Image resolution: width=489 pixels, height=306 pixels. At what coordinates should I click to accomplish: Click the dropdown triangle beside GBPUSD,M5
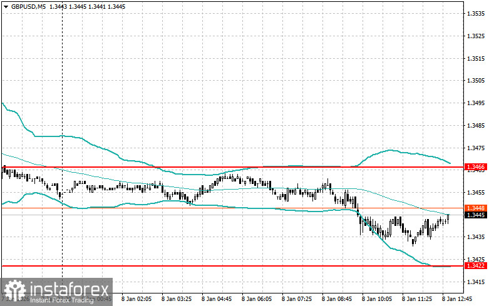(6, 6)
